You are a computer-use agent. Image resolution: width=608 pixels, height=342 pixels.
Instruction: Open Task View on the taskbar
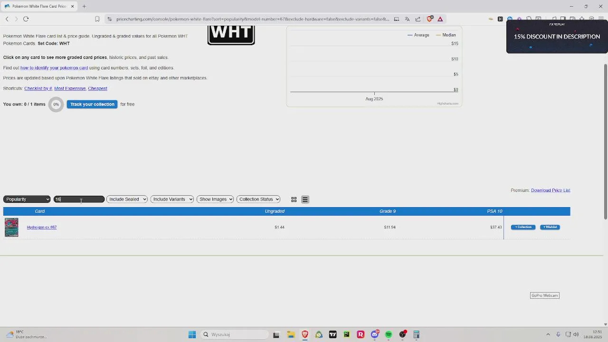pyautogui.click(x=276, y=334)
